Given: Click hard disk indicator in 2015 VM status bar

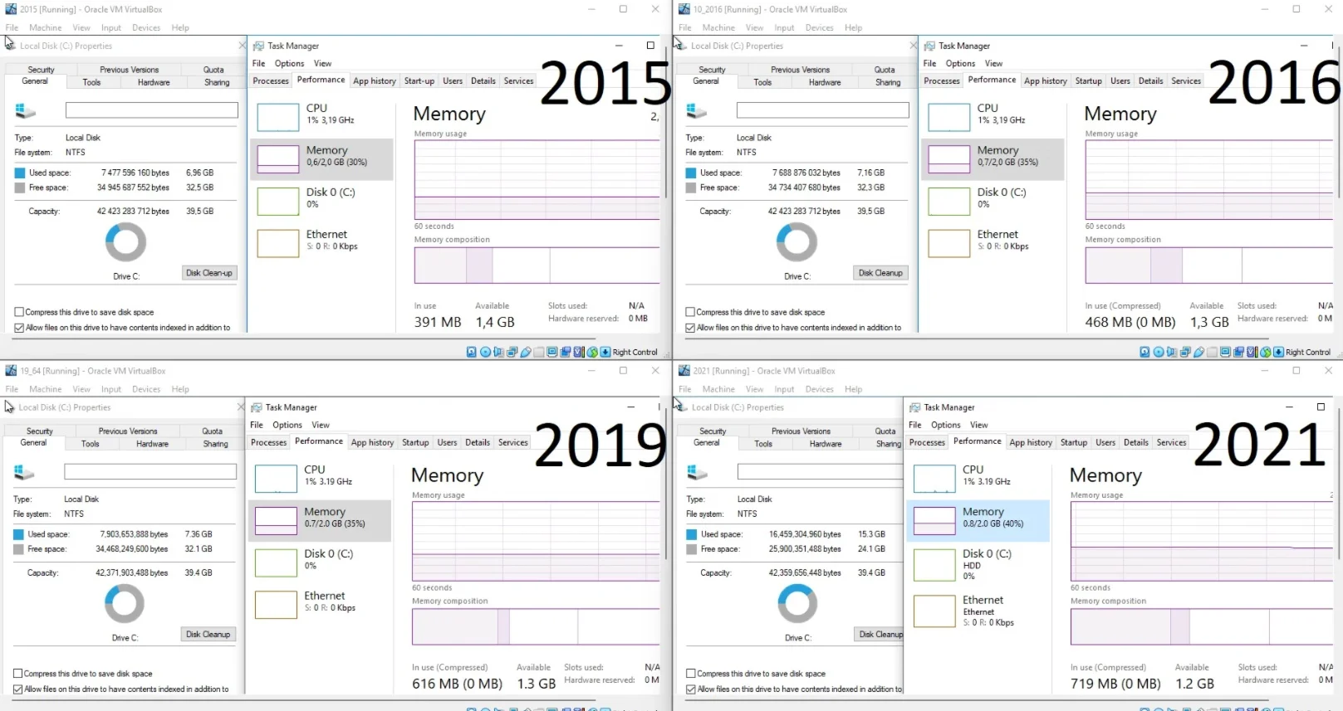Looking at the screenshot, I should click(472, 352).
